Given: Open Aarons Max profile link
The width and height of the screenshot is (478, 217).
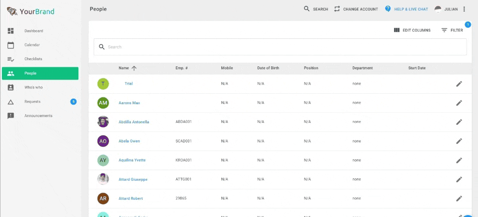Looking at the screenshot, I should 129,103.
